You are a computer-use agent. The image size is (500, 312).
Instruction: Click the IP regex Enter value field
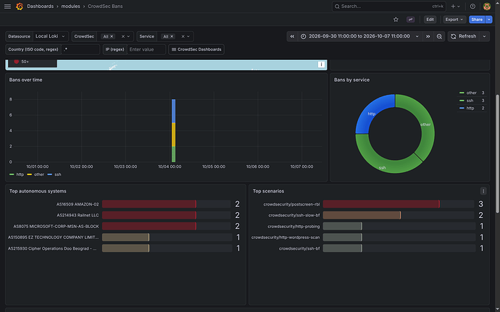pyautogui.click(x=146, y=49)
